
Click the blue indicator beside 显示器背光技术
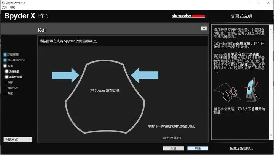point(5,60)
